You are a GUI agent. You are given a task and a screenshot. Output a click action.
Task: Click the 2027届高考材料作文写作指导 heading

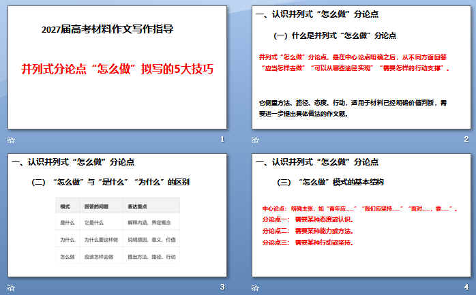[x=108, y=29]
